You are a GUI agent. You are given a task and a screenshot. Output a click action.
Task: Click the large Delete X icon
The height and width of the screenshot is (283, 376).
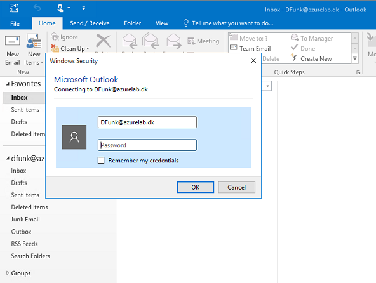103,41
